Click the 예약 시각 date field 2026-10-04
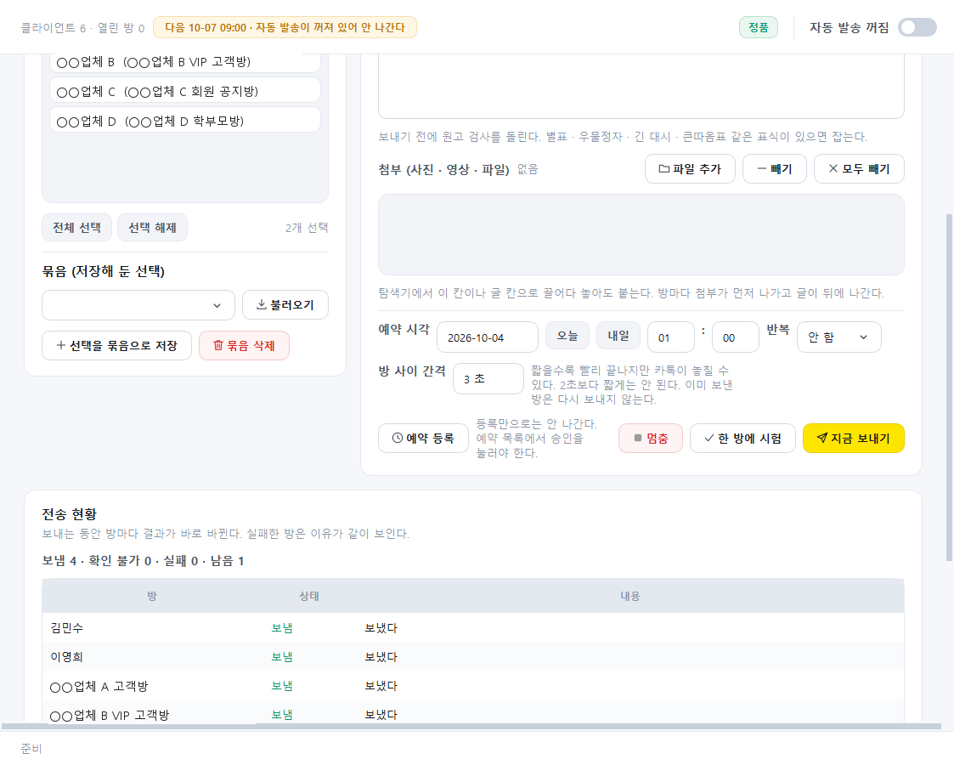The width and height of the screenshot is (954, 765). tap(488, 337)
